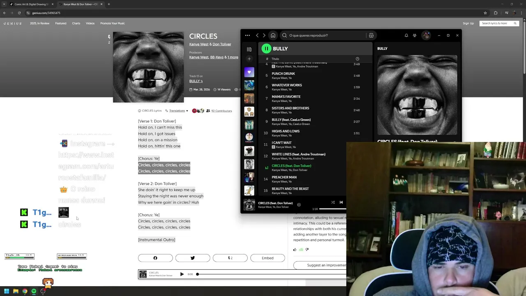This screenshot has height=296, width=526.
Task: Open Spotify from taskbar
Action: [34, 291]
